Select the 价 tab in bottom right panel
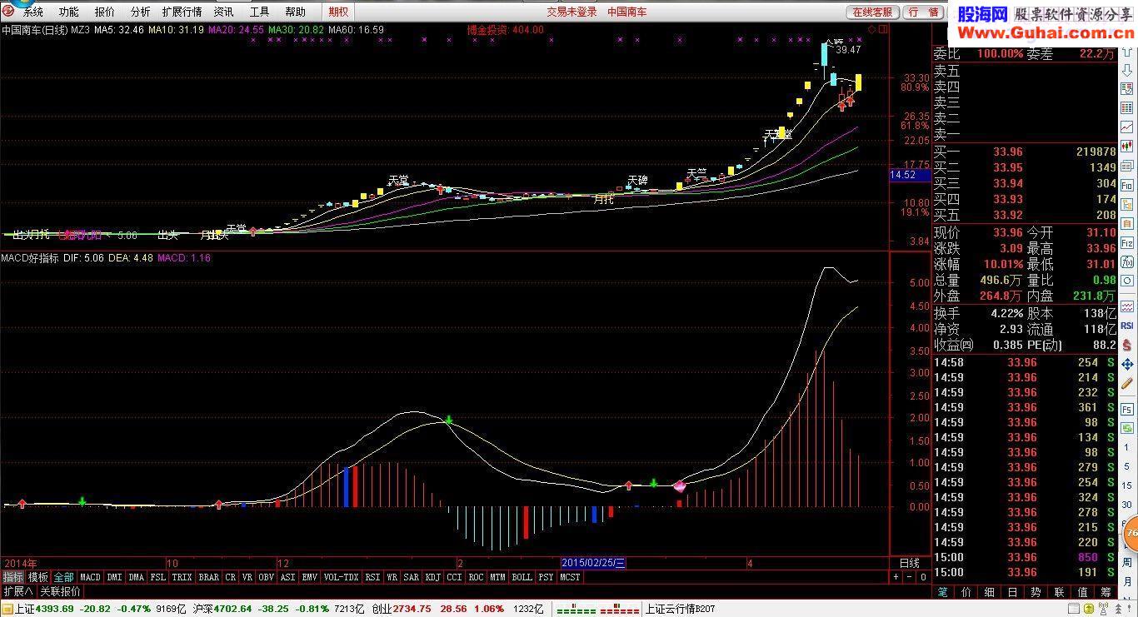The height and width of the screenshot is (617, 1138). 966,592
